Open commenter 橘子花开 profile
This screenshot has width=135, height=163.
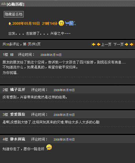pos(17,90)
